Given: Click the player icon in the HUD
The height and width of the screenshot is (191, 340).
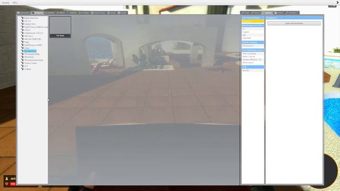Looking at the screenshot, I should 7,179.
